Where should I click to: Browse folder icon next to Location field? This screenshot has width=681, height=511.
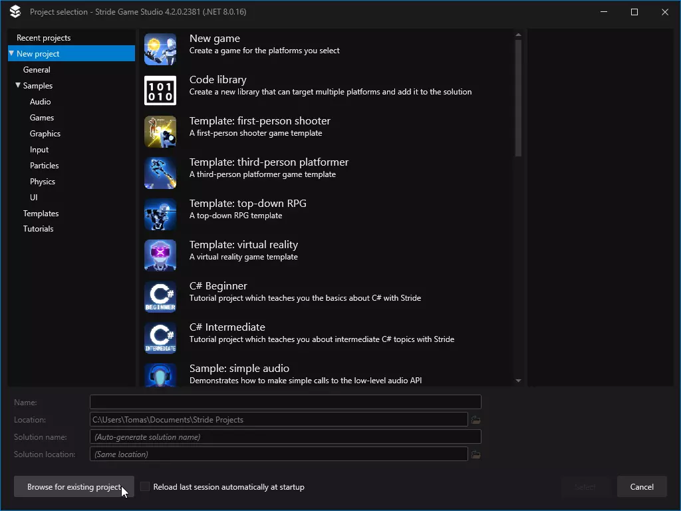(476, 420)
